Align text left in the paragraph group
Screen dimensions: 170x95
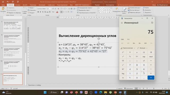[x=61, y=12]
